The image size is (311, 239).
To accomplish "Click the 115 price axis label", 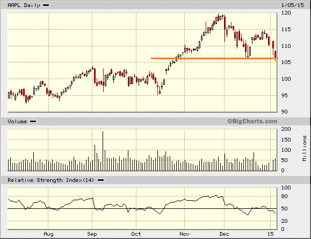I will [286, 30].
